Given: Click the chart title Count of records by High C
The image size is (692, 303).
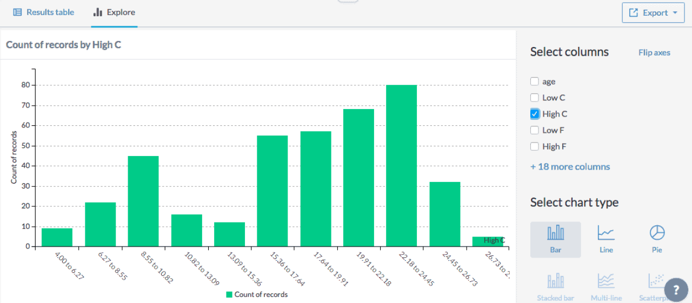Looking at the screenshot, I should click(x=63, y=45).
